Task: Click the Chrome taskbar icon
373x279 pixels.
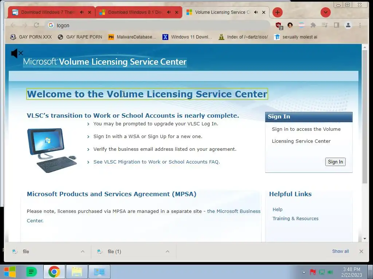Action: 54,272
